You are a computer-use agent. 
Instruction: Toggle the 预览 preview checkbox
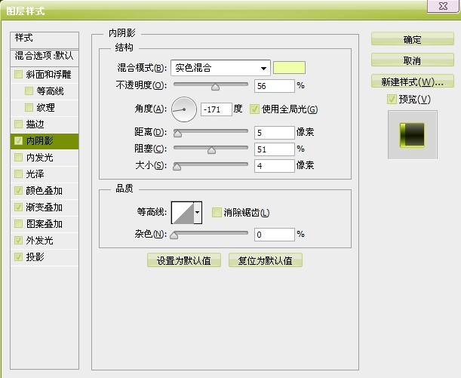[x=392, y=99]
